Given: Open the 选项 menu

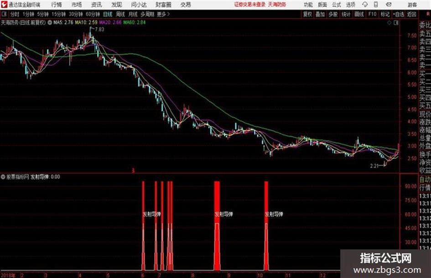Looking at the screenshot, I should coord(350,5).
